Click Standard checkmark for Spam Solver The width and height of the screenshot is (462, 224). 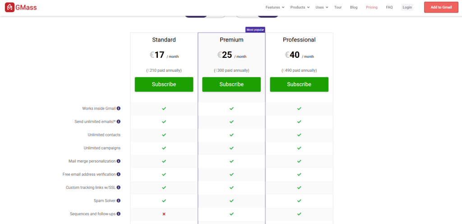tap(164, 201)
